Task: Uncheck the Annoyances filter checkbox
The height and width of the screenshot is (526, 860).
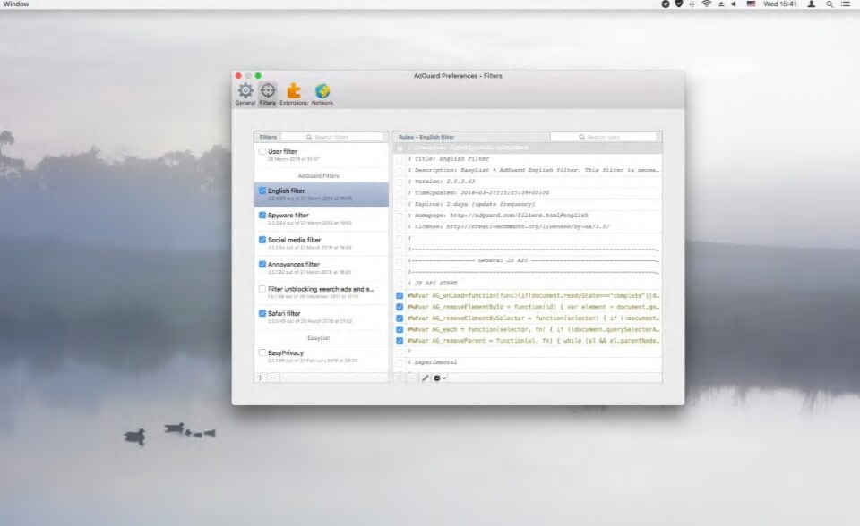Action: [262, 264]
